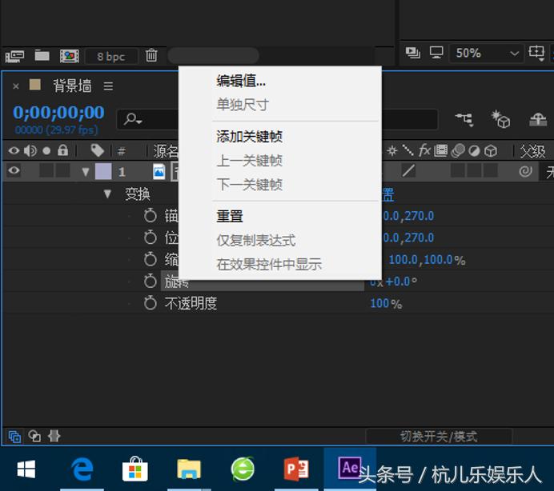Toggle solo switch for layer 1
This screenshot has height=491, width=554.
tap(46, 170)
